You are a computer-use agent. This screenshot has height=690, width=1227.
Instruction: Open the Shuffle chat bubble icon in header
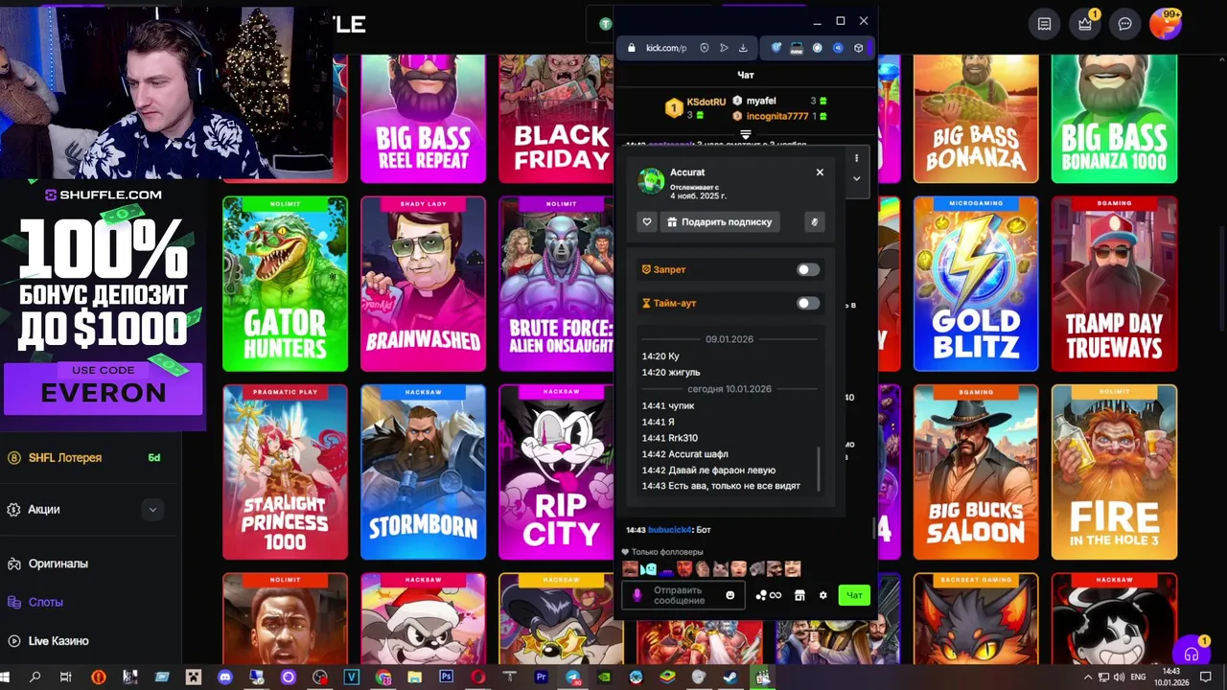1125,24
